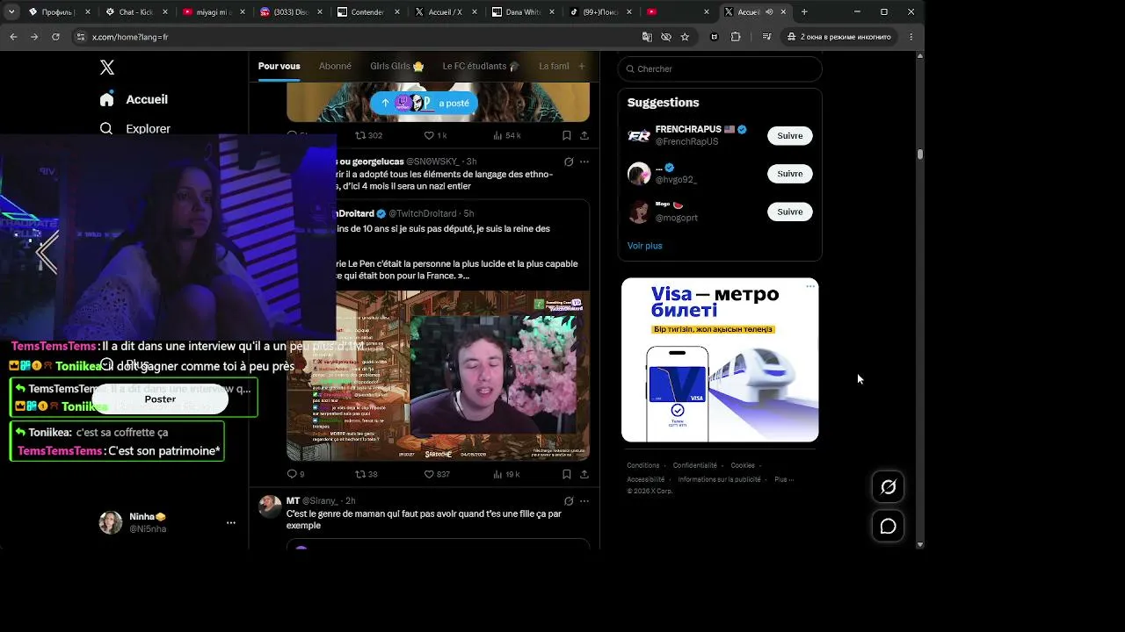
Task: Switch to the Contender browser tab
Action: pyautogui.click(x=367, y=12)
